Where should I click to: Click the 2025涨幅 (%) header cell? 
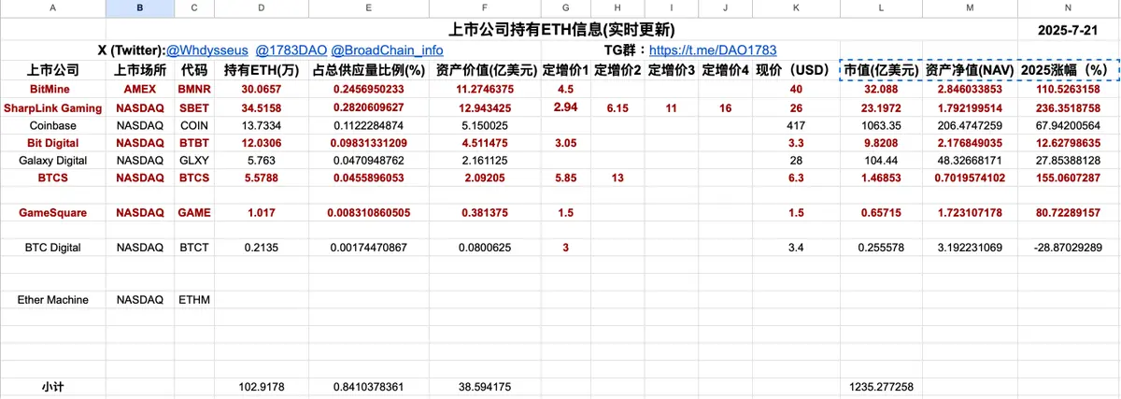(x=1070, y=70)
